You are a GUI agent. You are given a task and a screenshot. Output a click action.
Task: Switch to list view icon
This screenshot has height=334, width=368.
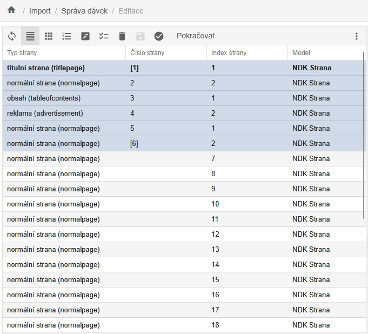point(30,36)
